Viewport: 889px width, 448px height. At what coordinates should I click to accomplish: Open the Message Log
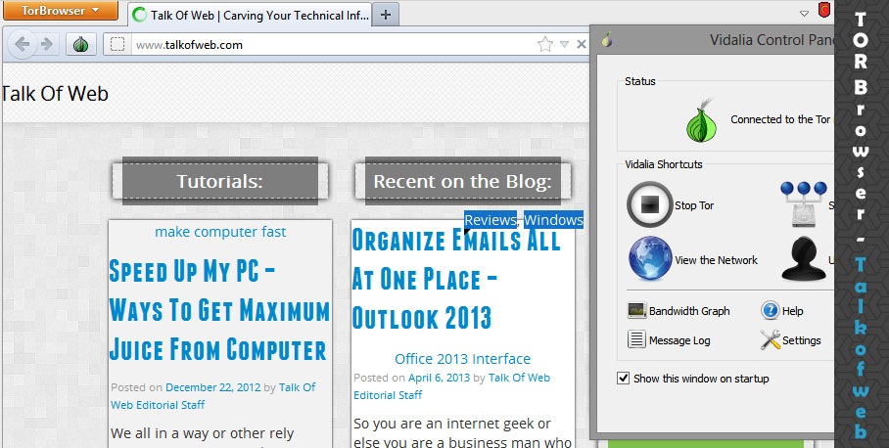[x=669, y=339]
